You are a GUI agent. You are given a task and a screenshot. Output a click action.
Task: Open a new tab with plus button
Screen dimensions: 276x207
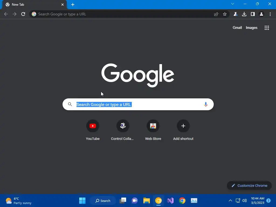pos(73,5)
